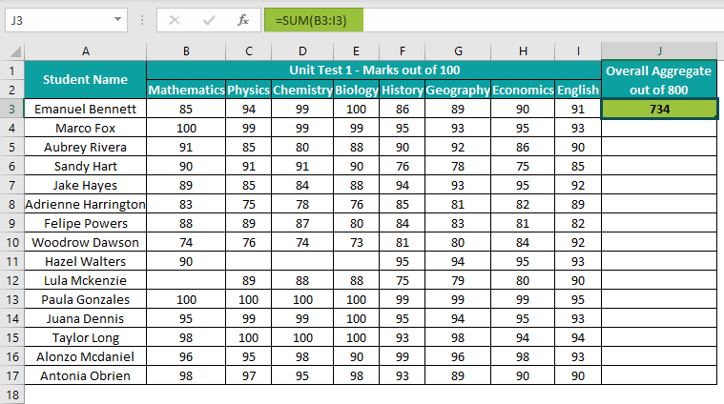This screenshot has width=724, height=404.
Task: Select column E header
Action: (x=357, y=50)
